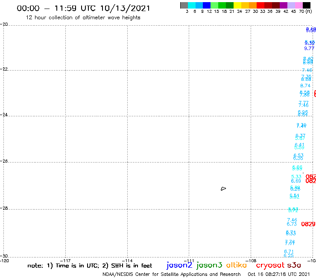This screenshot has width=316, height=278.
Task: Click the yellow swatch in the color scale
Action: tap(237, 5)
